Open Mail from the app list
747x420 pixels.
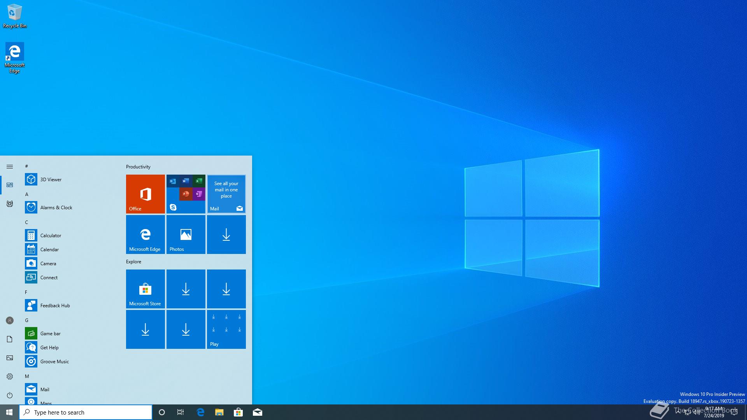70,389
